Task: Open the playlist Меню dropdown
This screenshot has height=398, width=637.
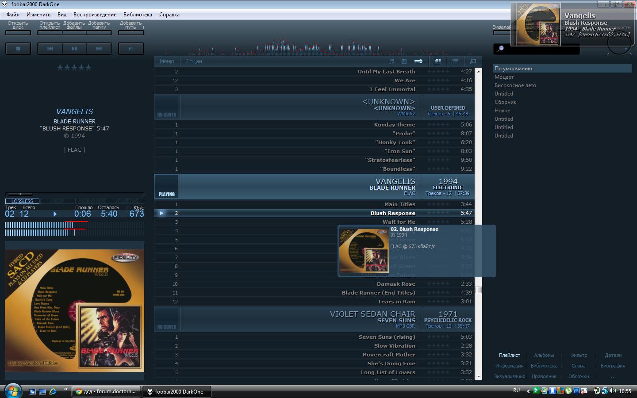Action: pos(167,61)
